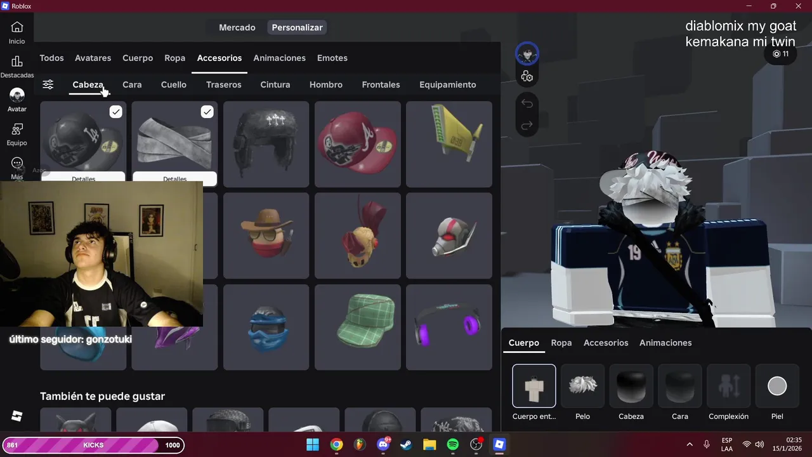
Task: Open the lower Animaciones tab in equipped panel
Action: coord(665,343)
